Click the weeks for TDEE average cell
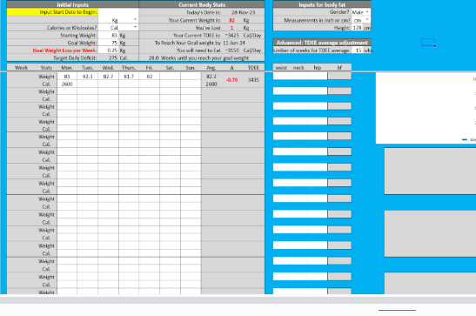 [x=357, y=50]
